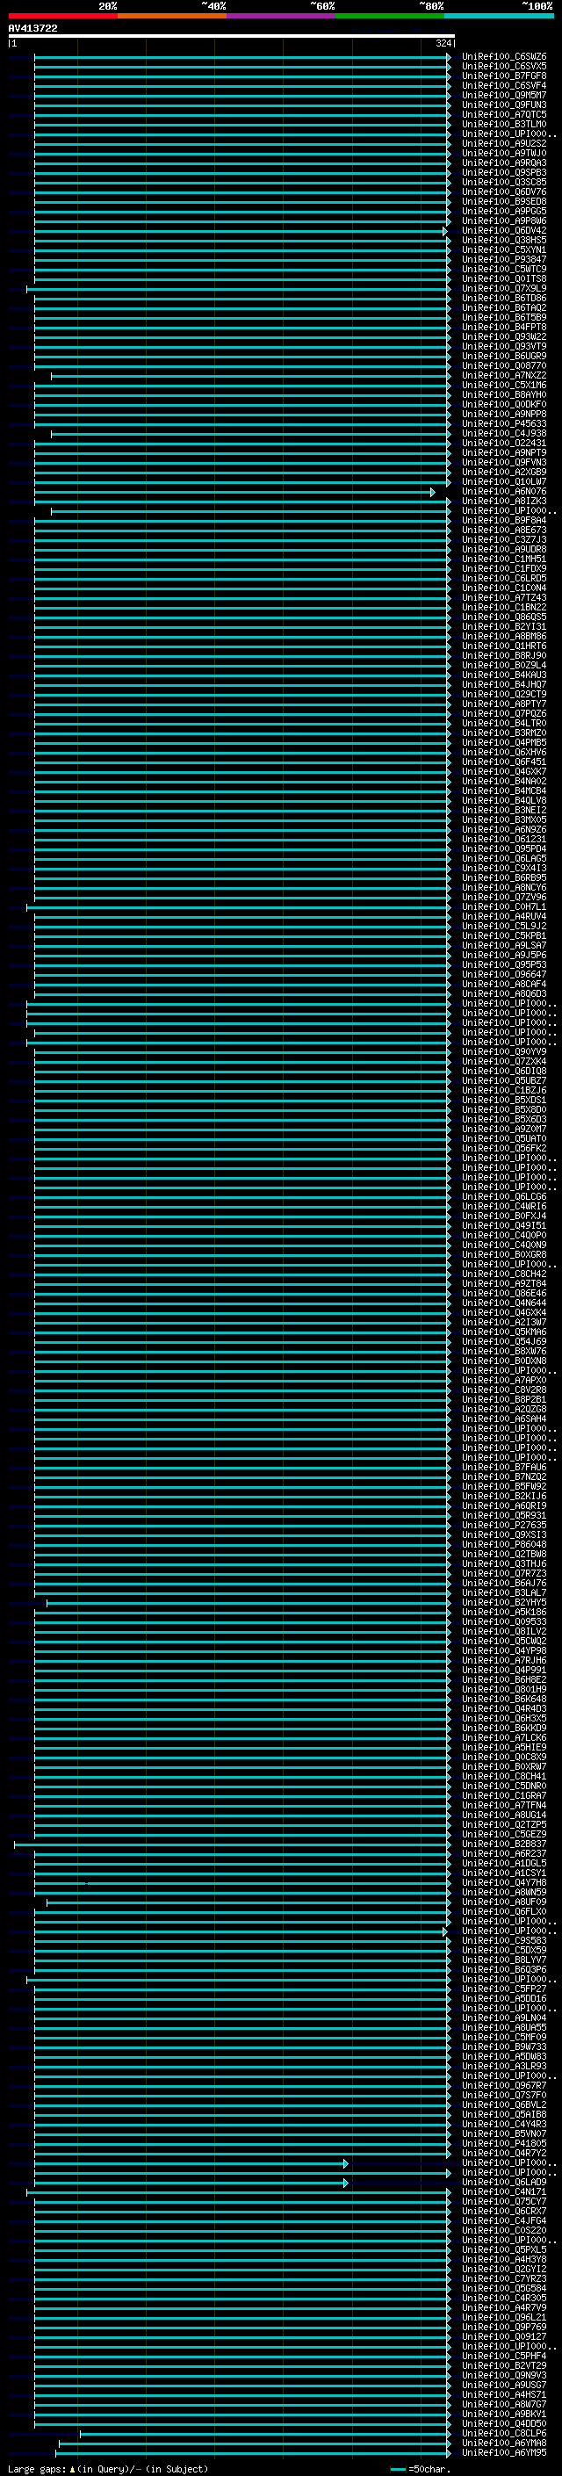Select the UniRef100_Q3SC85 label
Viewport: 562px width, 2476px height.
click(504, 182)
